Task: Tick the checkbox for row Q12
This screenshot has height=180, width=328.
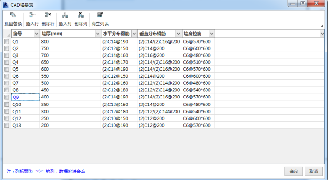Action: coord(7,118)
